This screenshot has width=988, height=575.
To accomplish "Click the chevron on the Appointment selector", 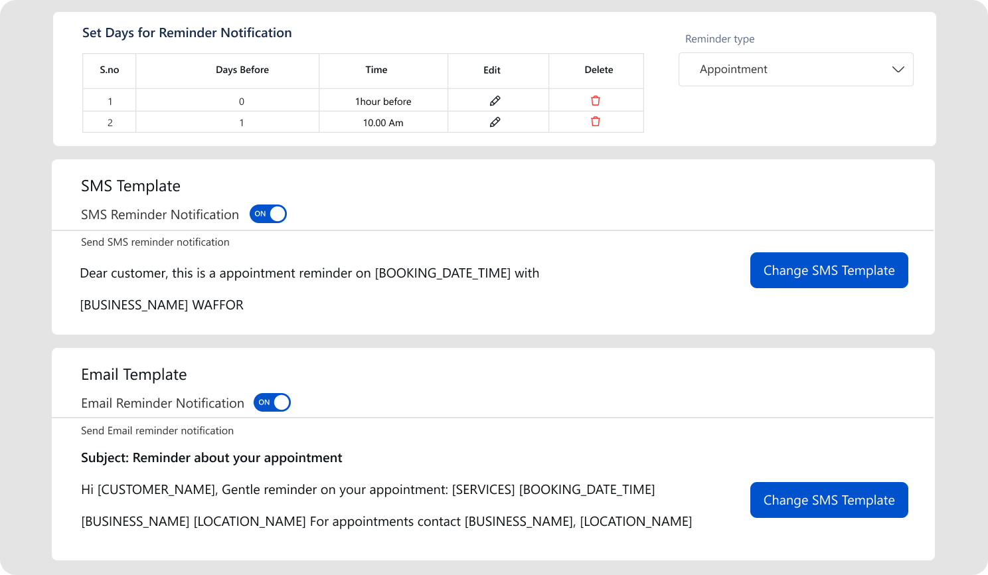I will point(899,69).
